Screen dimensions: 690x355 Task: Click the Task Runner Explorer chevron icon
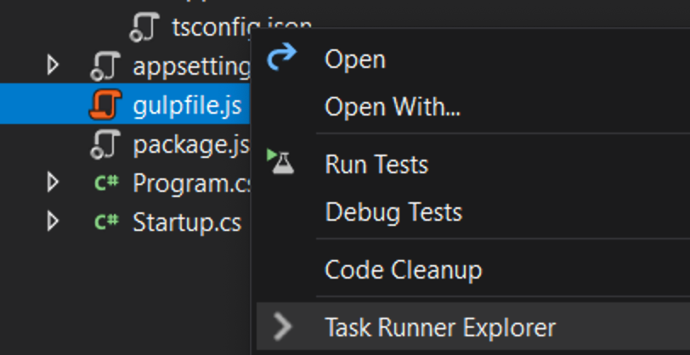281,326
